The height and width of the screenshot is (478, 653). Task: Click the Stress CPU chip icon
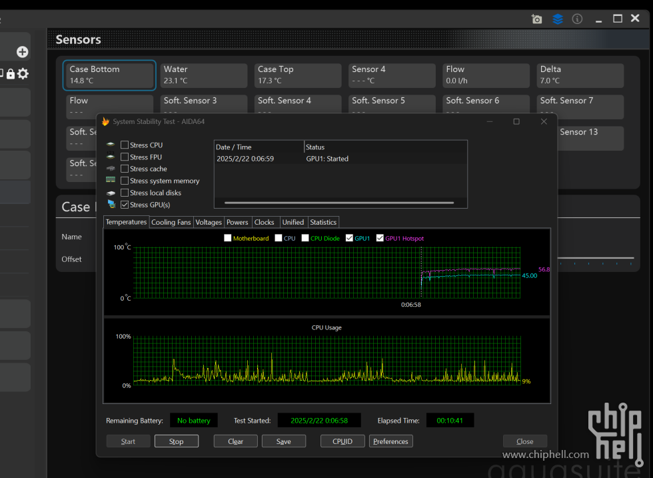111,144
